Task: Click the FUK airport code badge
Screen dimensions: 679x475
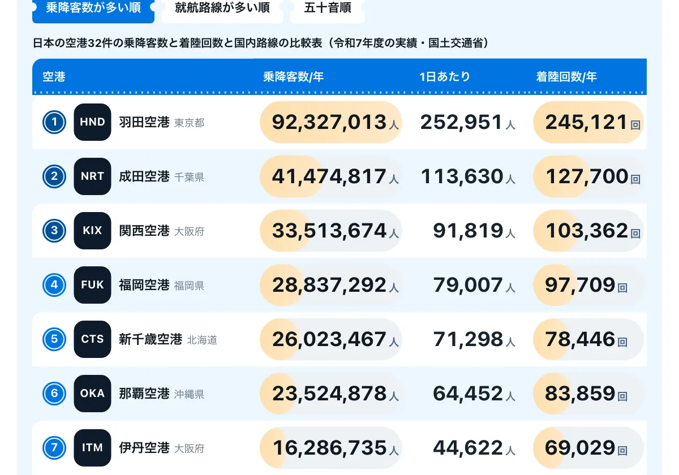Action: [x=92, y=285]
